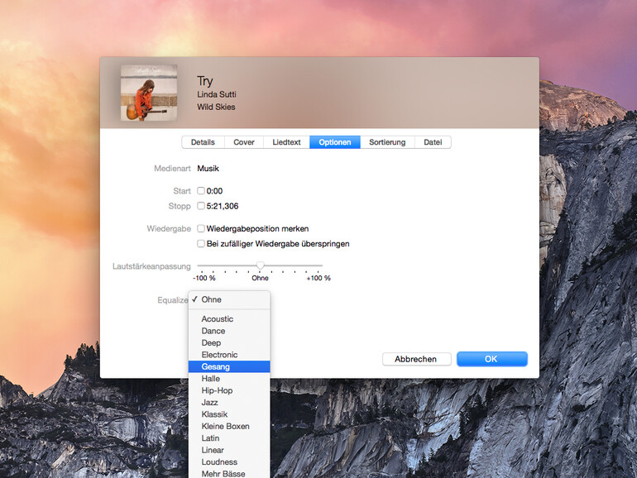Image resolution: width=637 pixels, height=478 pixels.
Task: Click the song title Try
Action: click(205, 81)
